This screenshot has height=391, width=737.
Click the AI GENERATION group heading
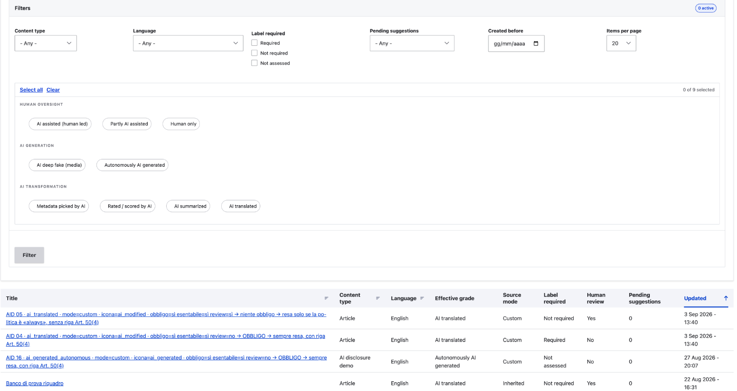tap(37, 145)
